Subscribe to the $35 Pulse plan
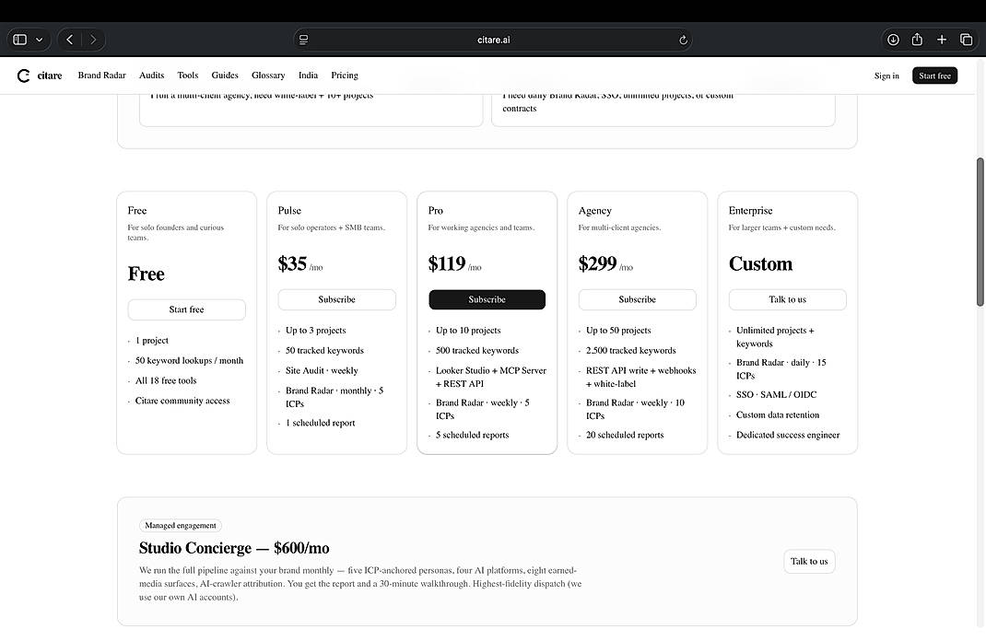 pyautogui.click(x=337, y=299)
